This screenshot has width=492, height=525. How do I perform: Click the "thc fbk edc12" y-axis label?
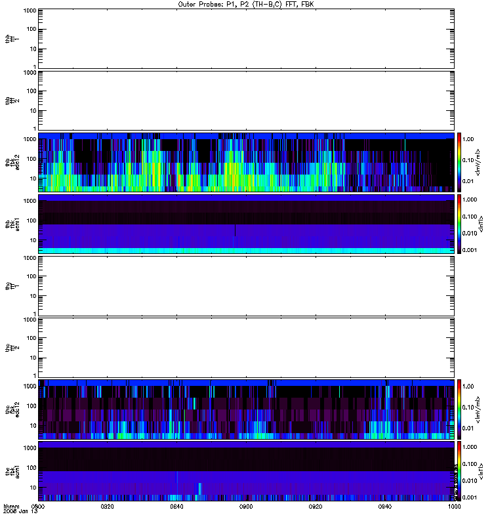12,409
